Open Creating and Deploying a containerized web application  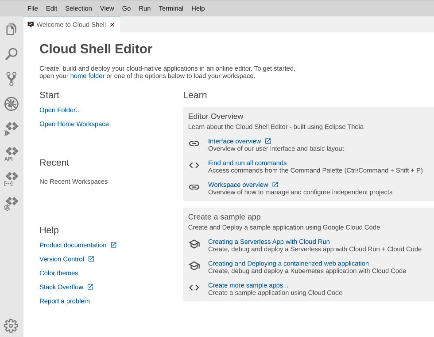click(x=288, y=263)
